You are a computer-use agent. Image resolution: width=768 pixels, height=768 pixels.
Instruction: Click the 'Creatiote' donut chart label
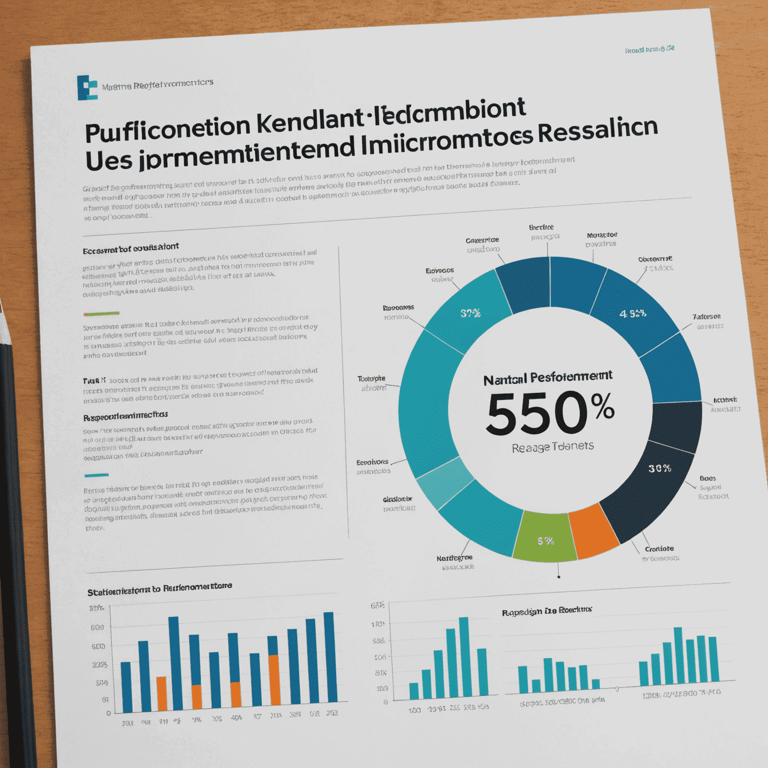pos(659,548)
